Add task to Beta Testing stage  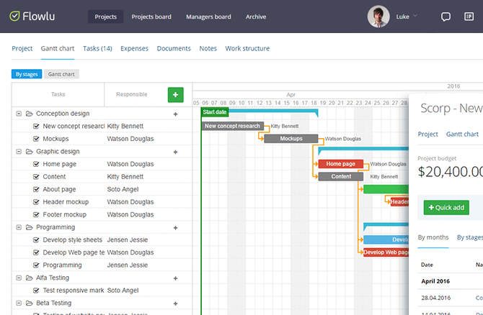click(176, 303)
